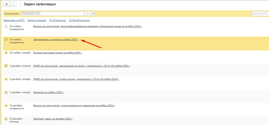Select the date 28 ноября, четверг
This screenshot has width=269, height=125.
[20, 53]
